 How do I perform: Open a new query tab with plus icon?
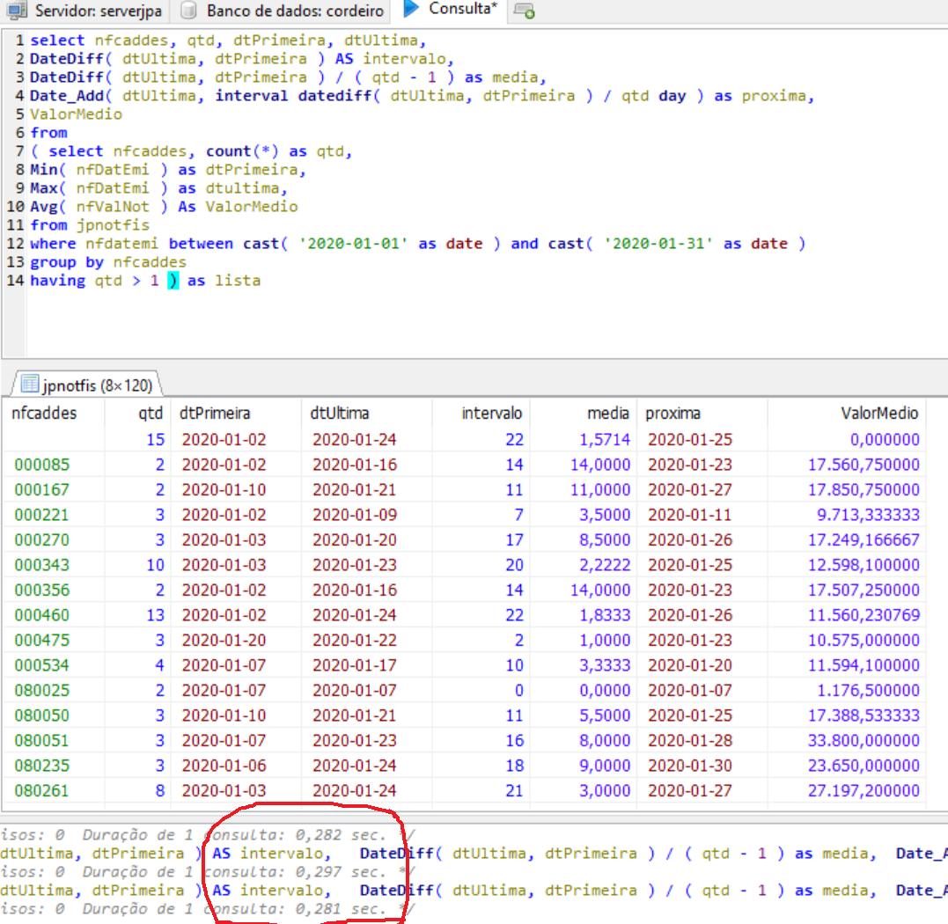tap(524, 11)
